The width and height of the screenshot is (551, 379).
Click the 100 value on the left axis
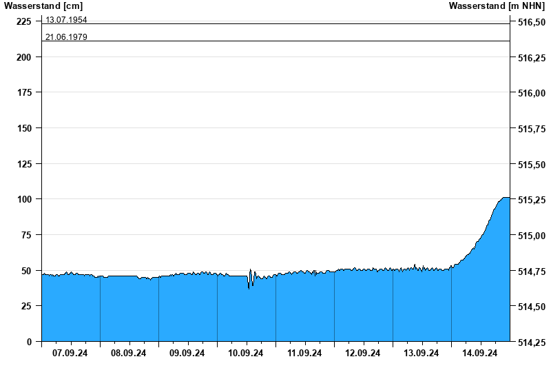click(23, 199)
